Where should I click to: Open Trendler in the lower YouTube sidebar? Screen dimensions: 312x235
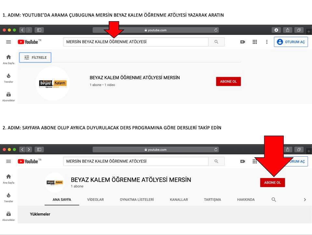click(8, 198)
